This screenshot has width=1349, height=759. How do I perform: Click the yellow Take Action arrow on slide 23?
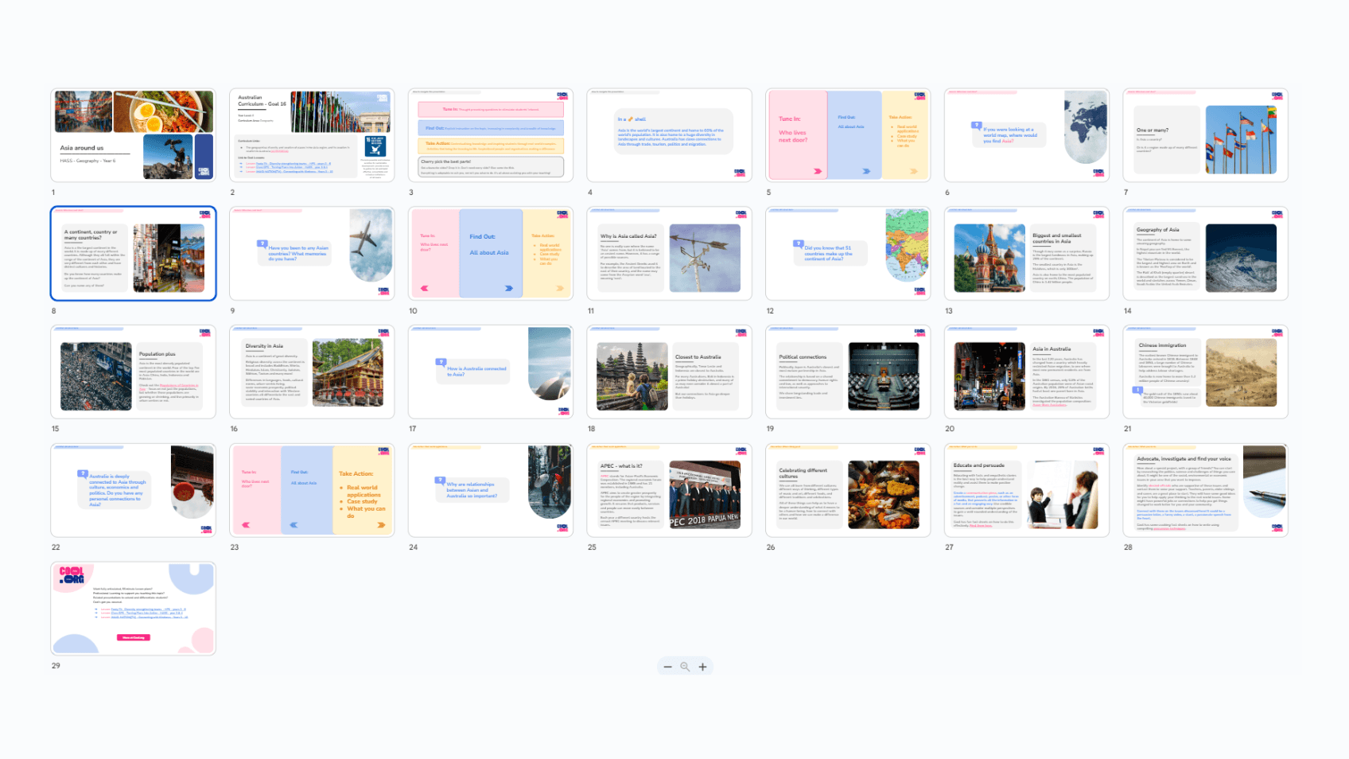pos(380,527)
